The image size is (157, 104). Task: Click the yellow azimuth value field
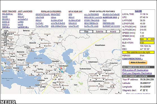point(143,39)
